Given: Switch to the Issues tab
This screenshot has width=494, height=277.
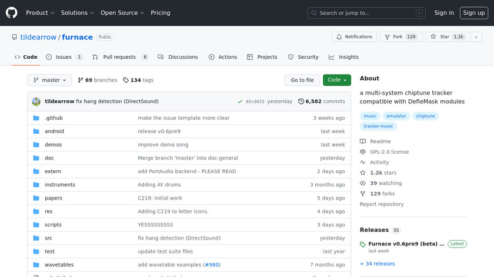Looking at the screenshot, I should (64, 57).
